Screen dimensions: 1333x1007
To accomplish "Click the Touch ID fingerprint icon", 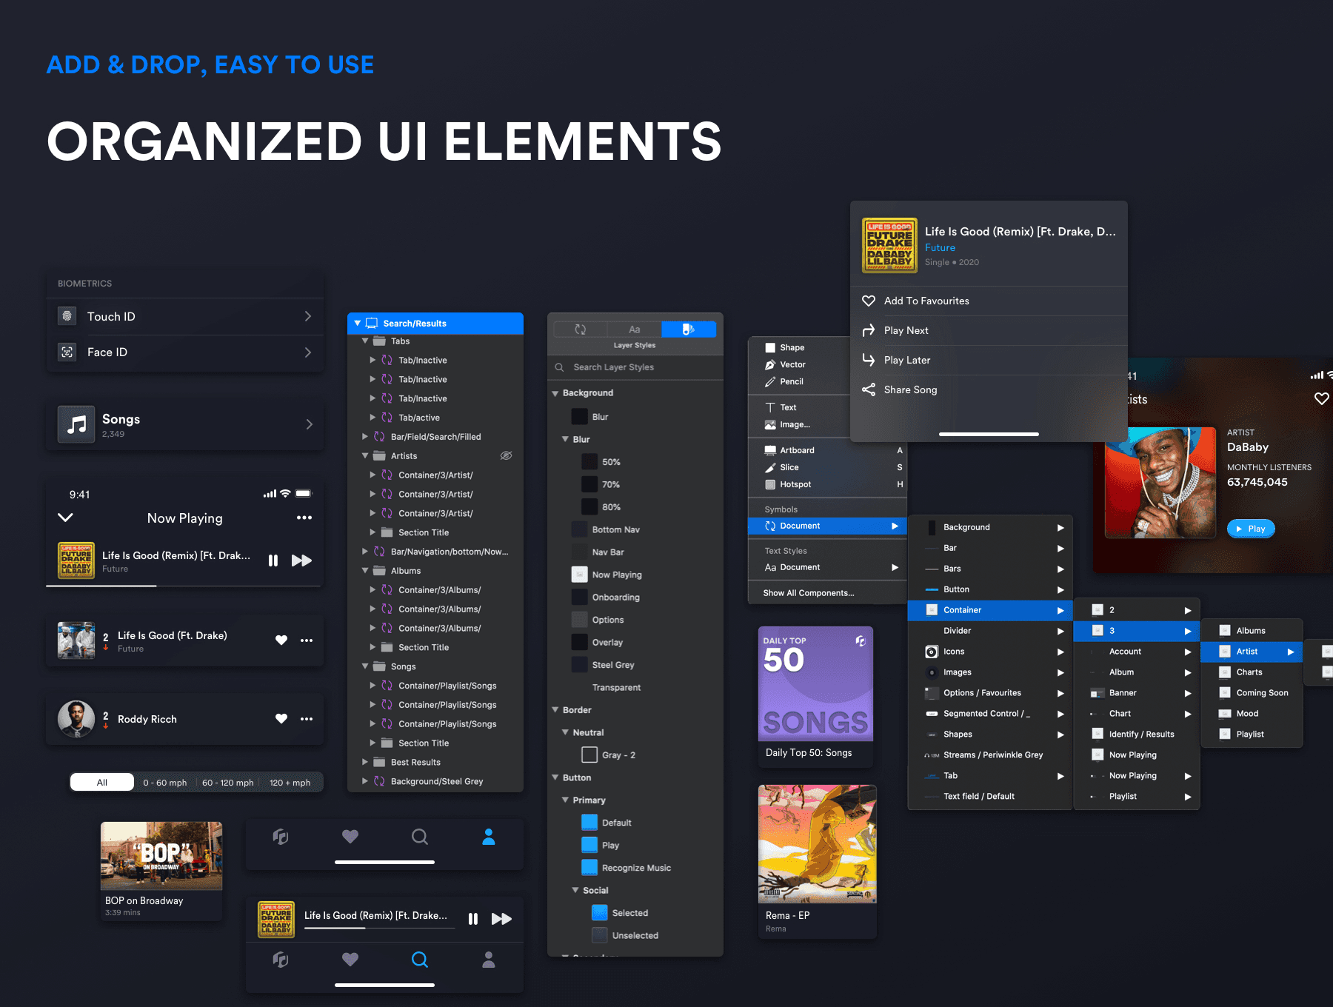I will (67, 316).
